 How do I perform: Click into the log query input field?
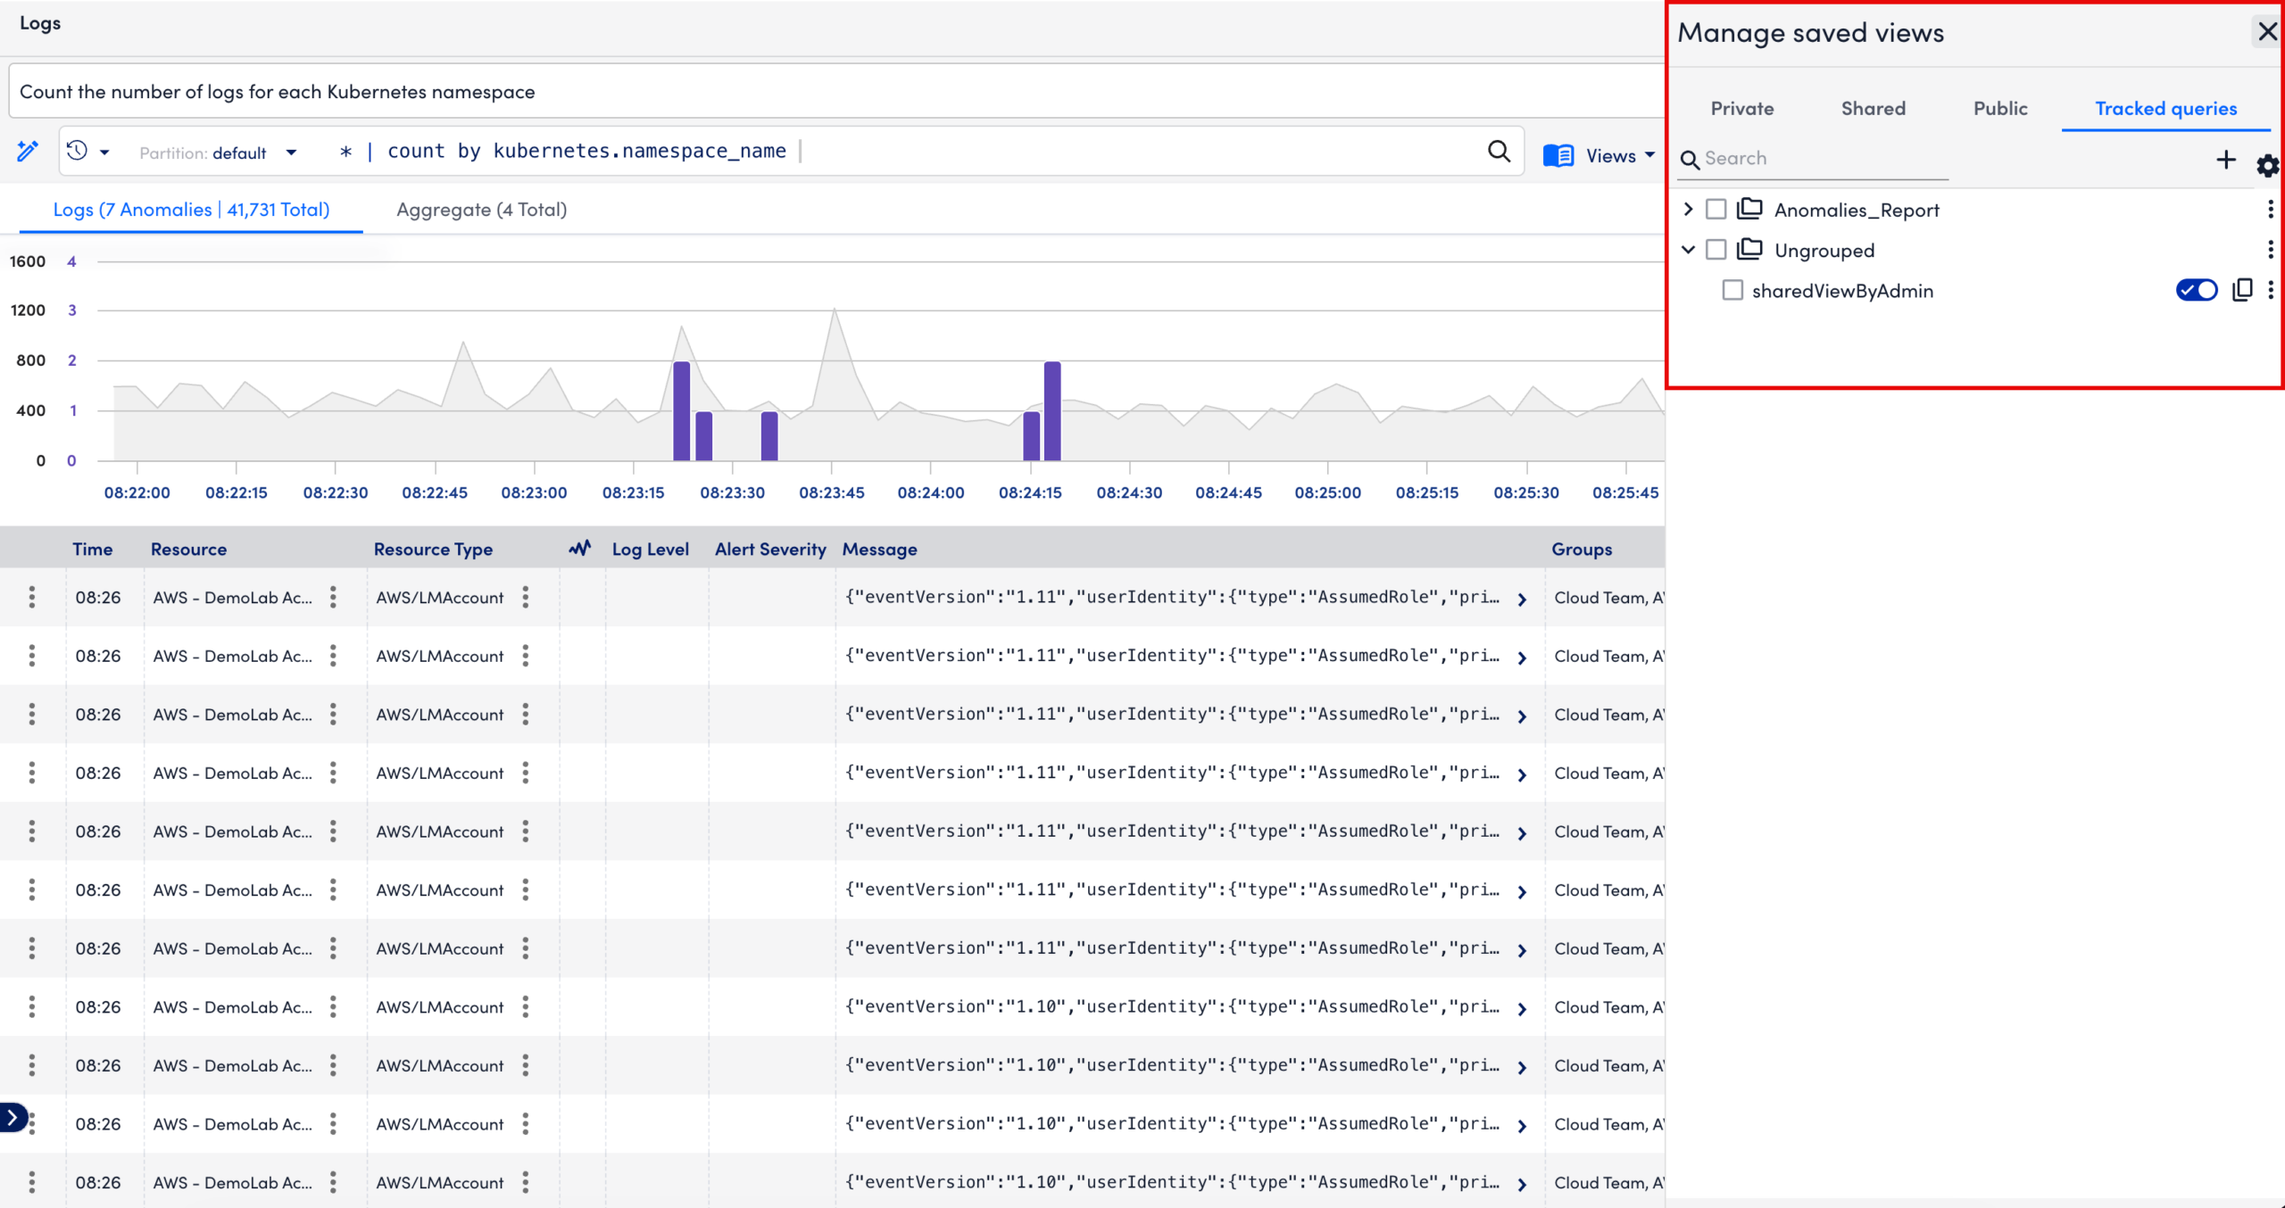click(902, 151)
